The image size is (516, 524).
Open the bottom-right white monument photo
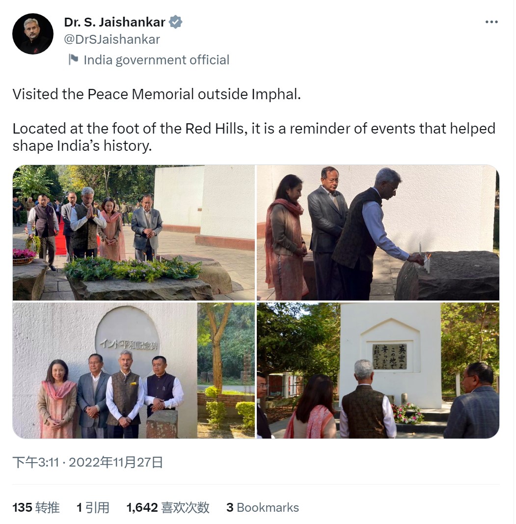[x=378, y=370]
